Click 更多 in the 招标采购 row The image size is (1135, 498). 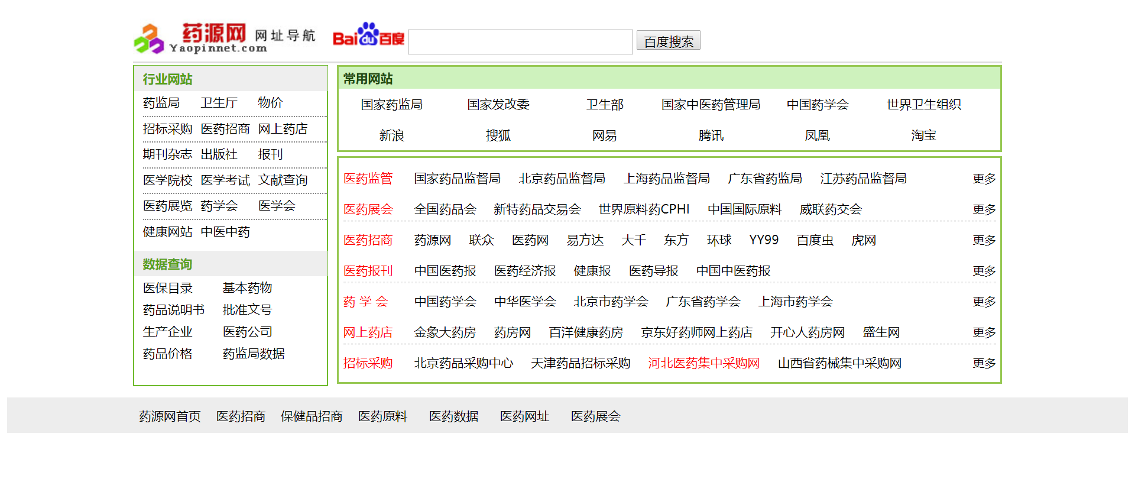click(x=984, y=363)
